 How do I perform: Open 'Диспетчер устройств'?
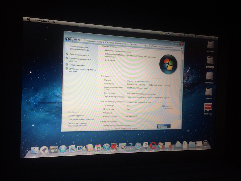[79, 55]
